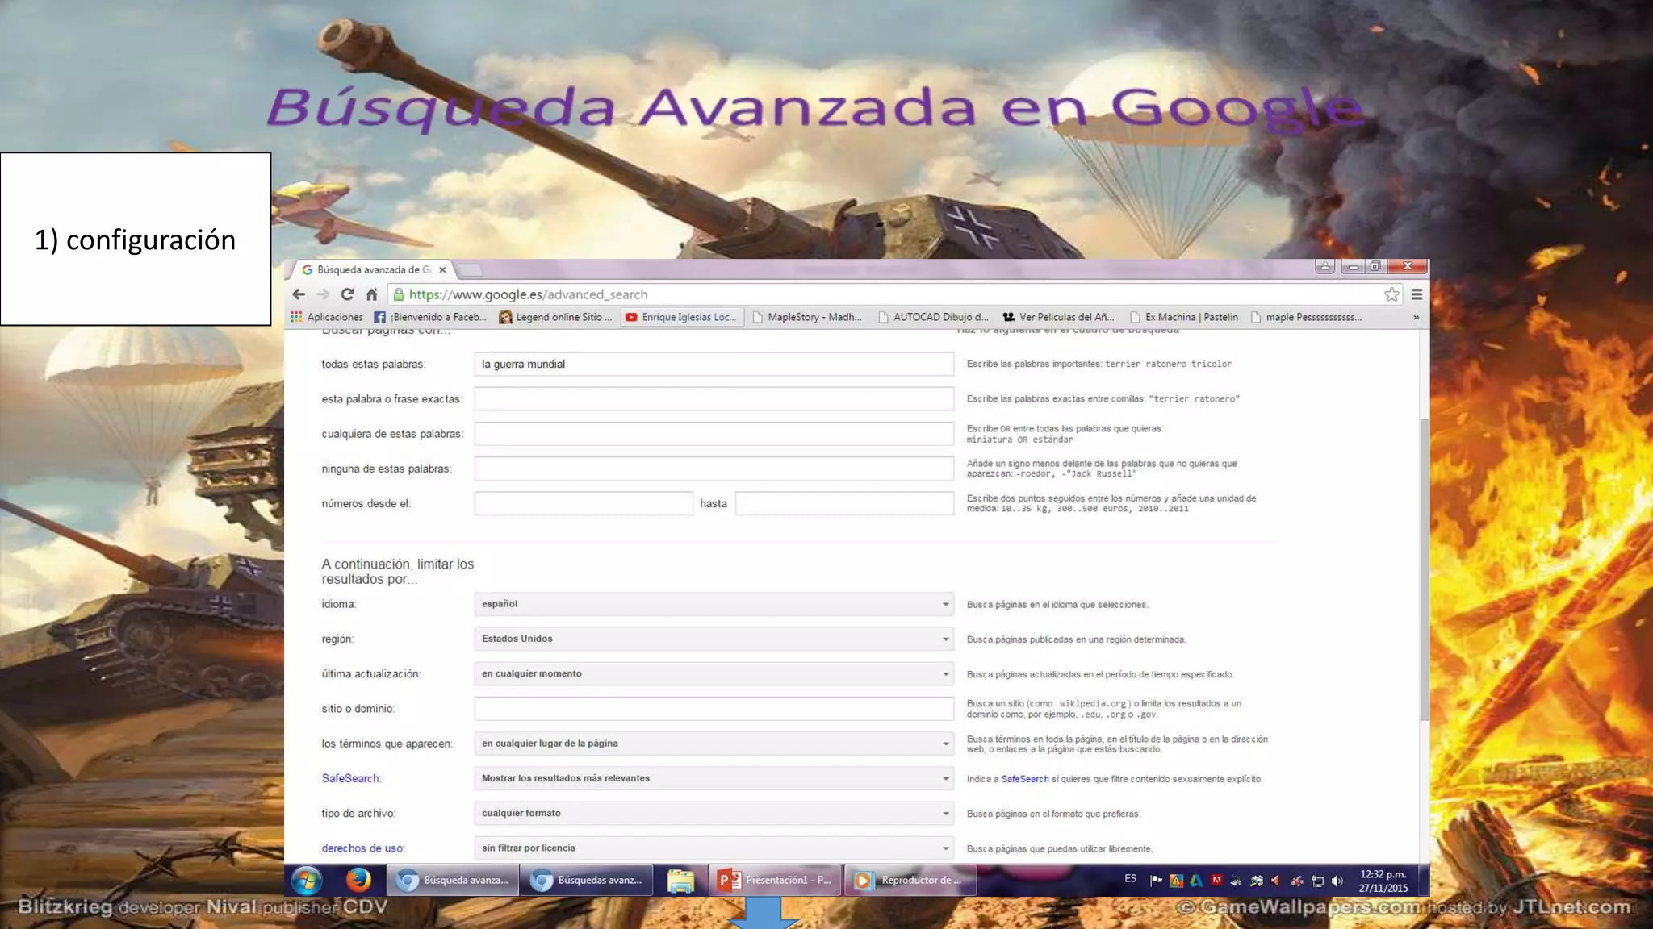Open última actualización dropdown
The height and width of the screenshot is (929, 1653).
(714, 673)
